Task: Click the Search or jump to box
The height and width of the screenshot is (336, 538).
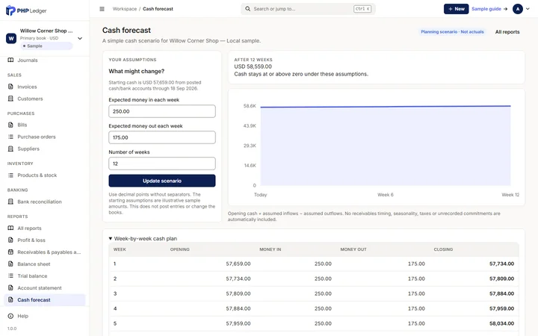Action: 308,9
